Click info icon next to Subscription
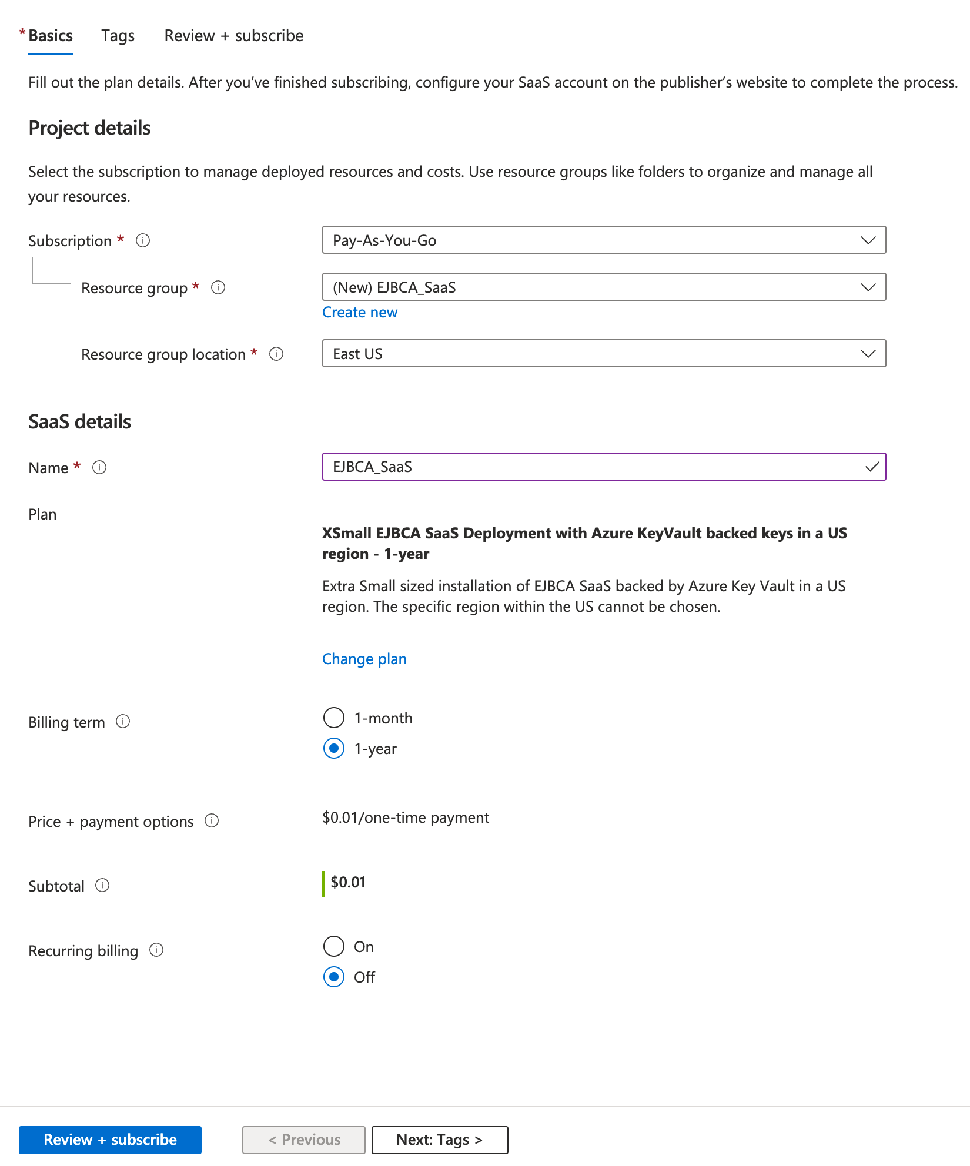 pos(143,240)
